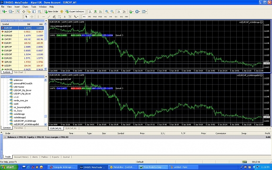Toggle the Market Watch window icon
This screenshot has width=272, height=170.
pyautogui.click(x=18, y=11)
